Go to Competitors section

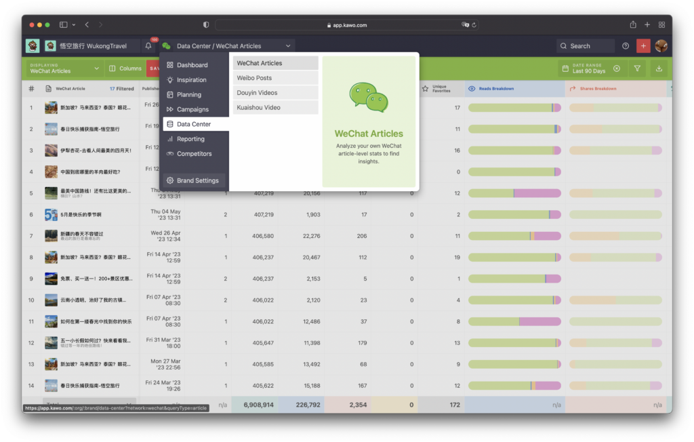coord(195,154)
